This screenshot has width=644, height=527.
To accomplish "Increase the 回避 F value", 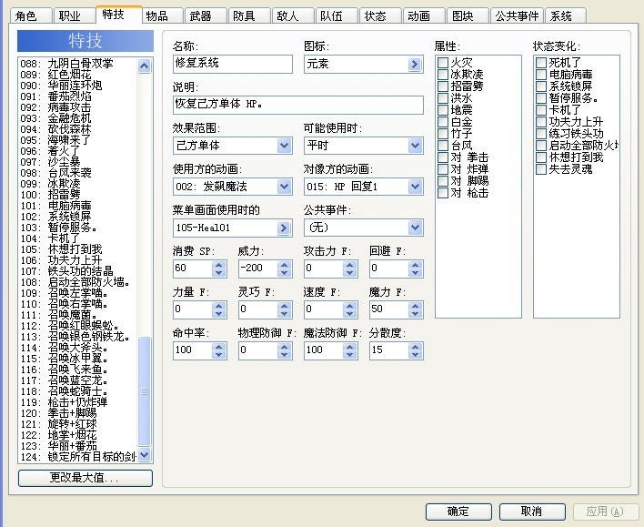I will (415, 265).
